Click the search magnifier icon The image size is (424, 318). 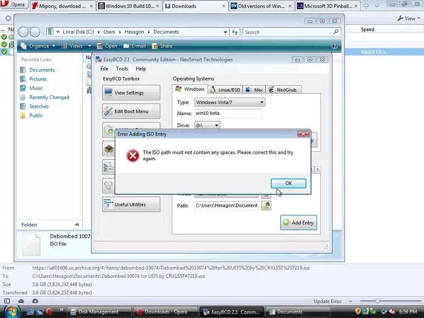point(336,32)
